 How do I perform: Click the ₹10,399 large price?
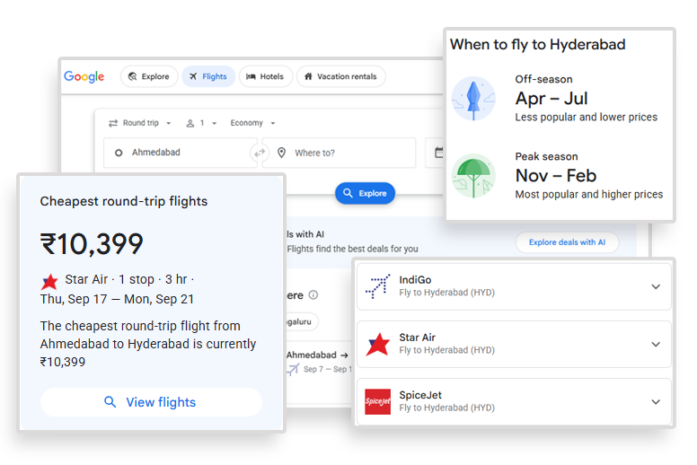(92, 244)
